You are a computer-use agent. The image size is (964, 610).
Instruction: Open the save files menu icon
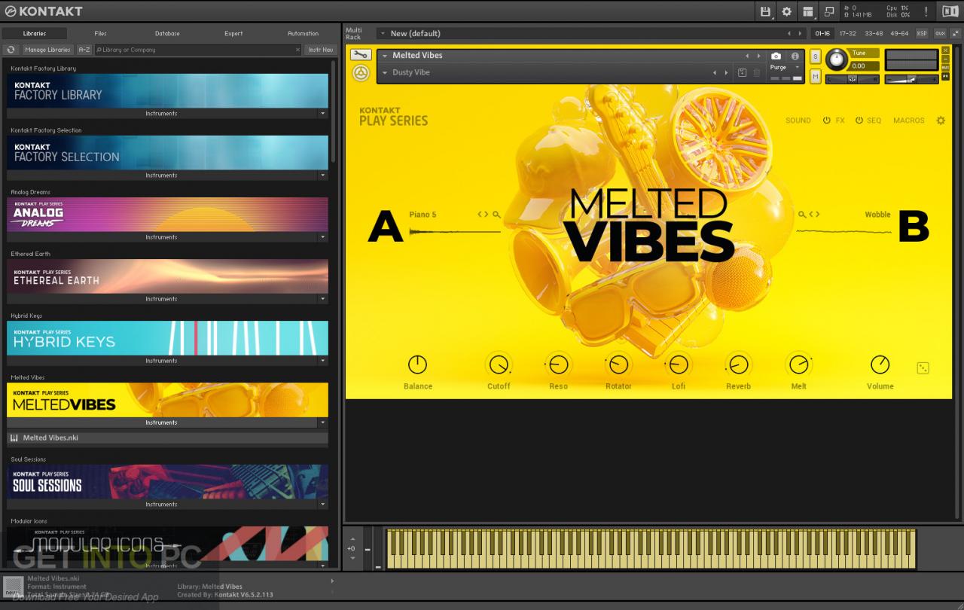(765, 11)
